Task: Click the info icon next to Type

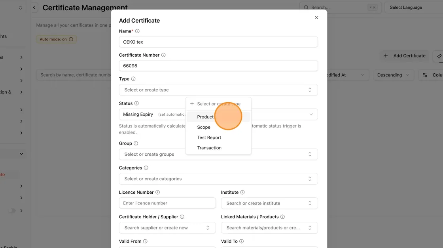Action: coord(133,79)
